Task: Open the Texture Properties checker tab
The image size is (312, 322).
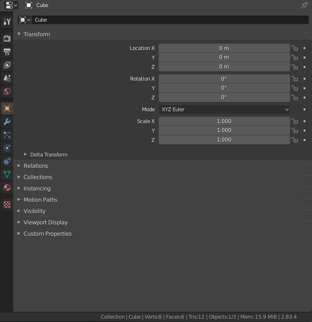Action: 7,205
